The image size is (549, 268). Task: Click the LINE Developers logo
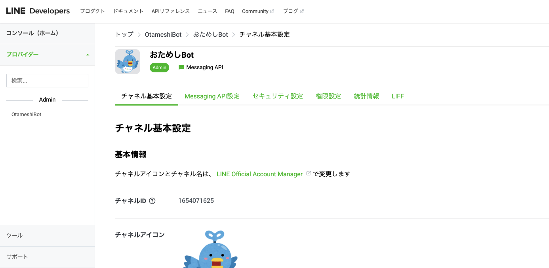tap(38, 11)
